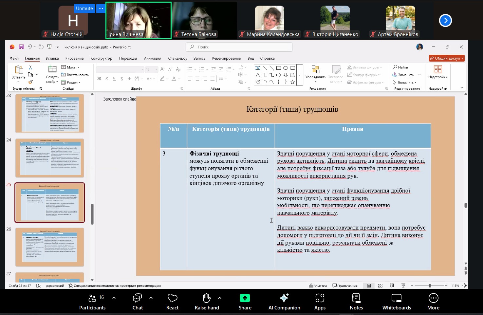Open the Zoom Chat panel
This screenshot has width=483, height=315.
point(137,298)
